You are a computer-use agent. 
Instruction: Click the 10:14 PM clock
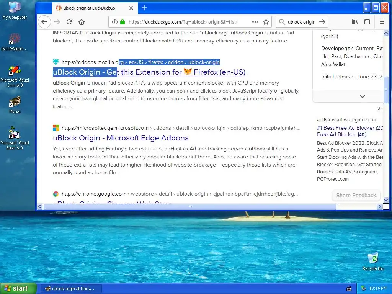pos(378,289)
